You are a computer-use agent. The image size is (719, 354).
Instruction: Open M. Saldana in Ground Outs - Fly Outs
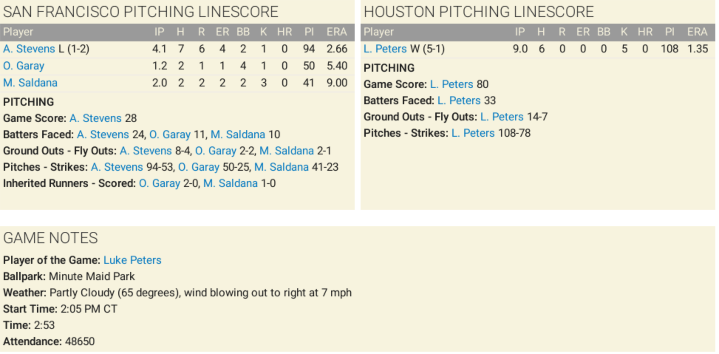coord(286,151)
